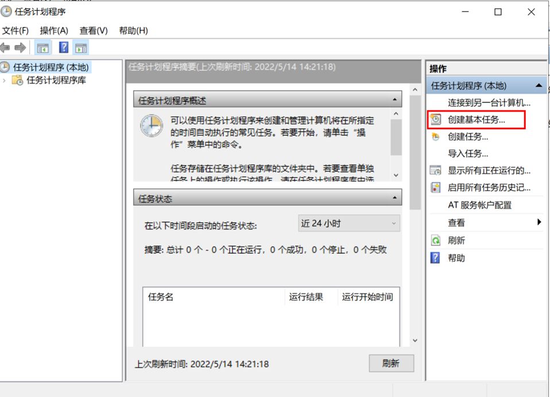Click the 任务计划程序 title bar clock icon
The width and height of the screenshot is (550, 397).
point(6,11)
